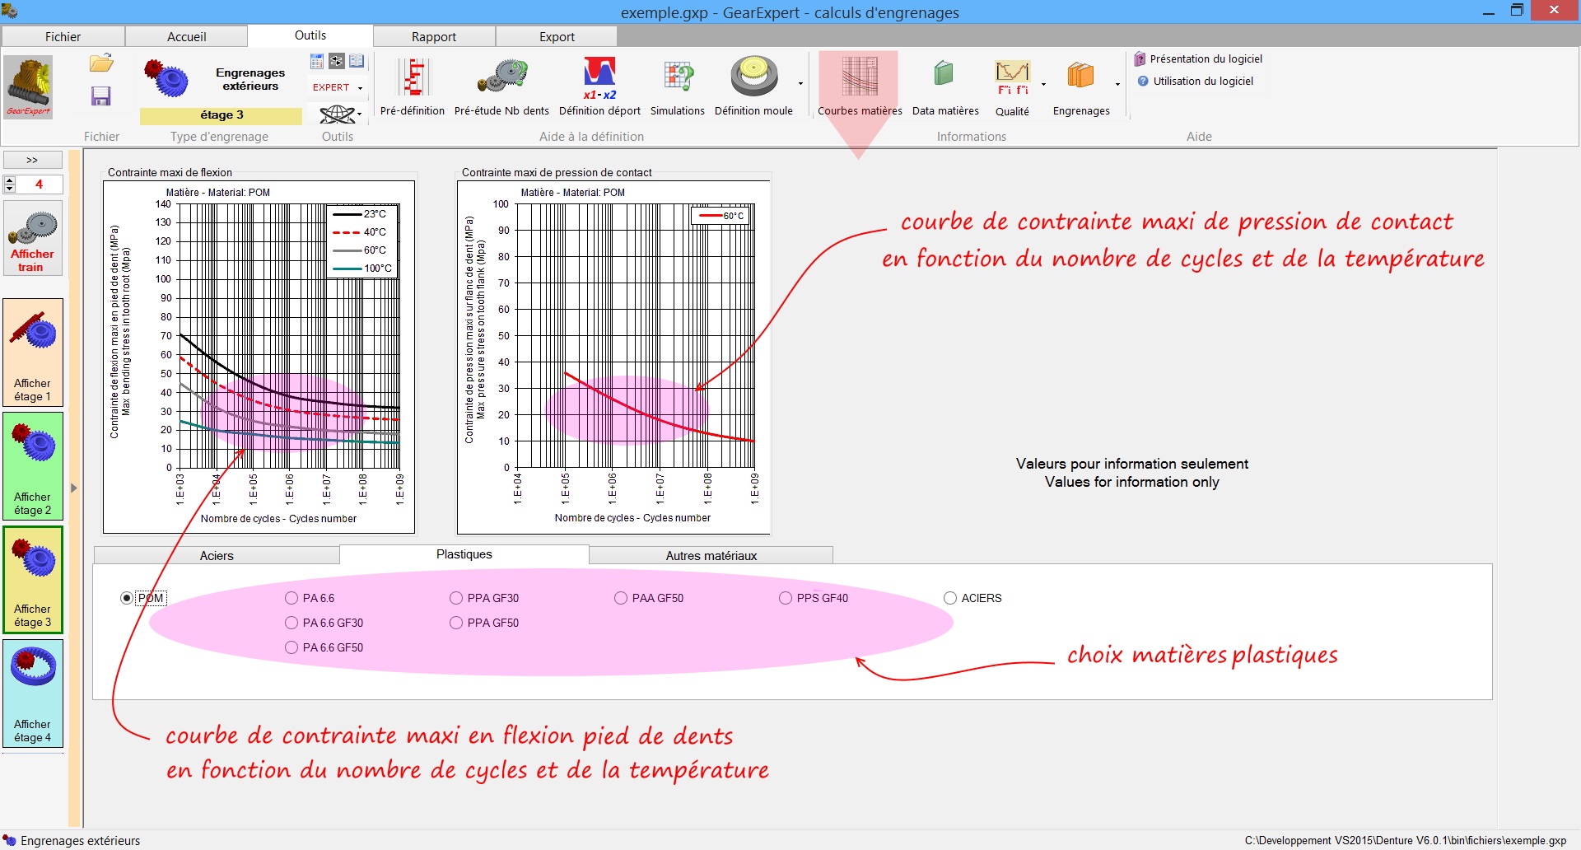Screen dimensions: 1581x850
Task: Select the Outils ribbon tab
Action: (310, 35)
